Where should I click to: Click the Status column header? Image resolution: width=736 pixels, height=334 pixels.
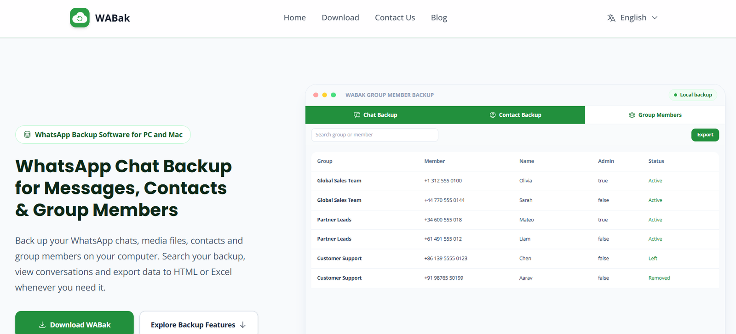click(x=656, y=161)
